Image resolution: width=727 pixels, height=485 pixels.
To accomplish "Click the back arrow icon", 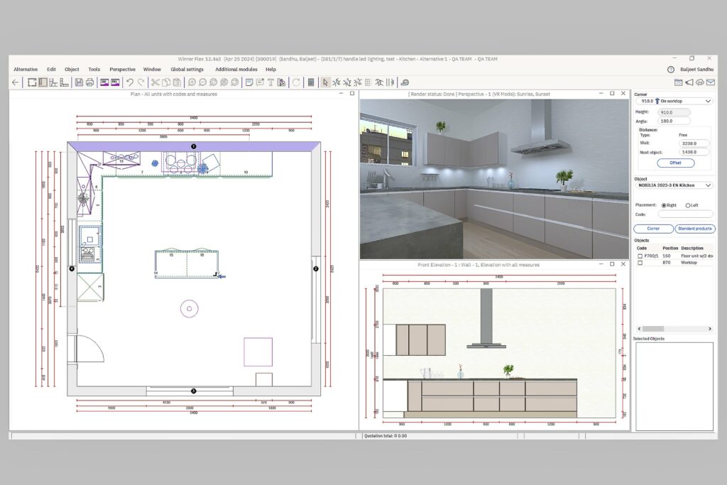I will pos(16,82).
